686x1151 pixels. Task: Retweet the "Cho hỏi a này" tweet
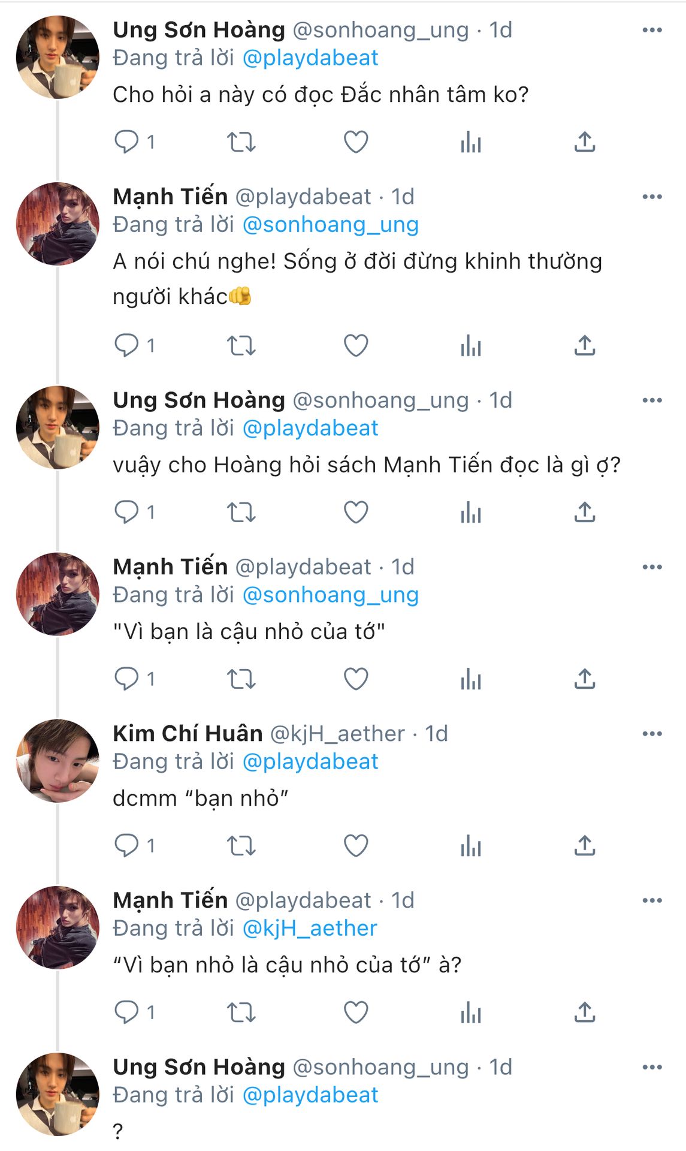coord(241,142)
